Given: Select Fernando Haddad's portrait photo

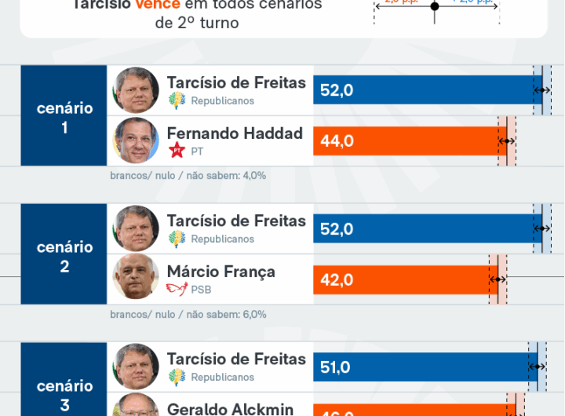Looking at the screenshot, I should point(136,140).
